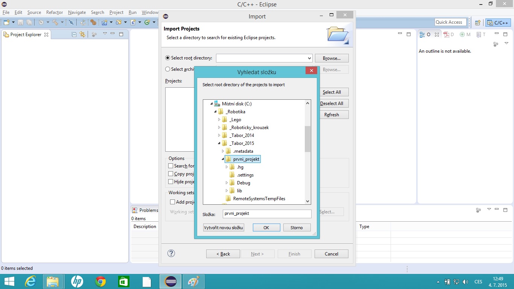Open the C/C++ perspective button

[x=498, y=23]
